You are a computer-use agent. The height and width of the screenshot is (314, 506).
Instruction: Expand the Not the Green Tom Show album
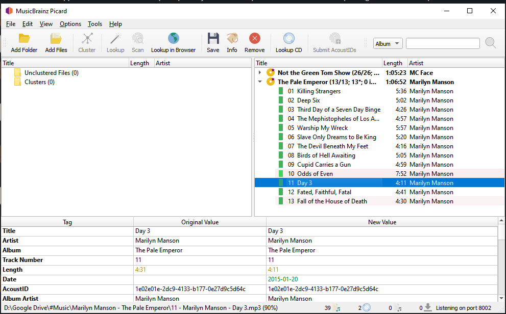(x=260, y=72)
